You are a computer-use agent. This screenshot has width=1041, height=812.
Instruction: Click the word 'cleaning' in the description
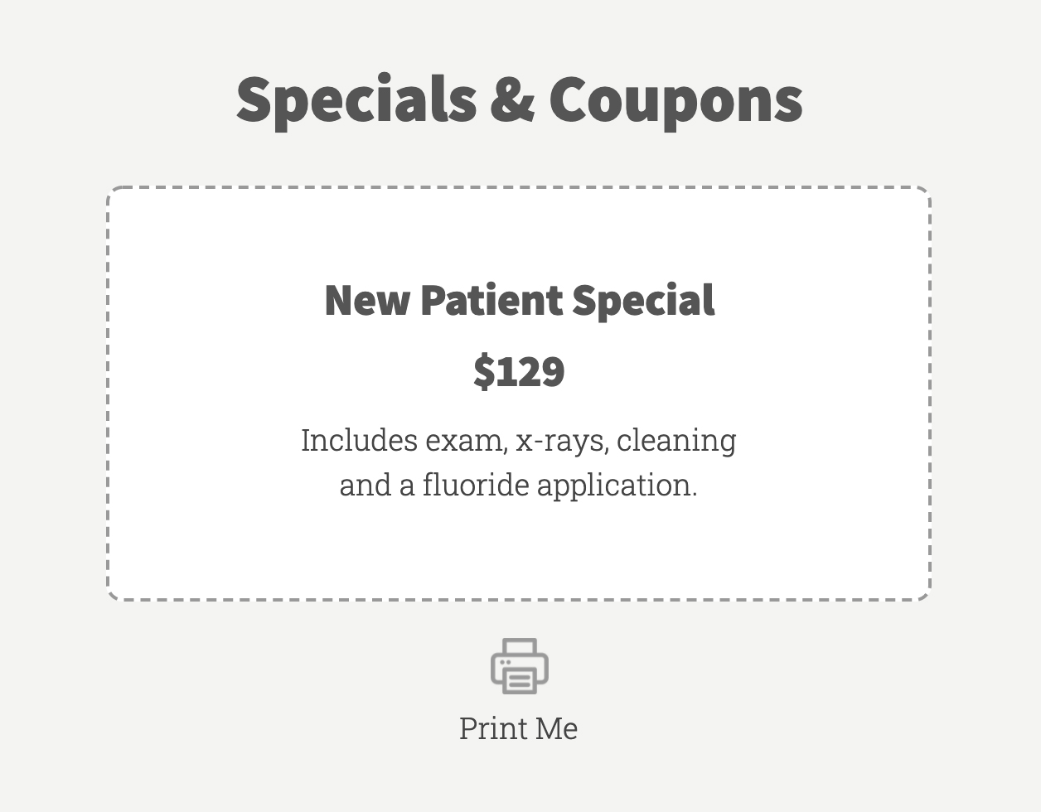click(676, 441)
